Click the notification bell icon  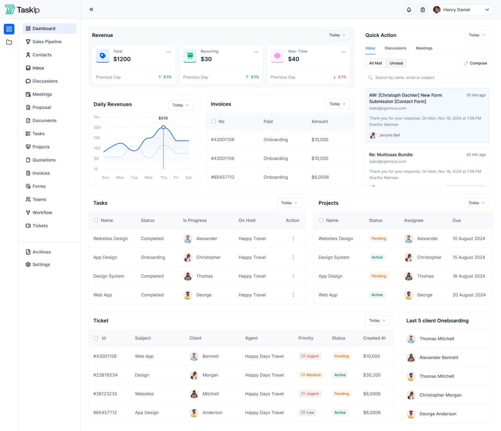[x=409, y=10]
